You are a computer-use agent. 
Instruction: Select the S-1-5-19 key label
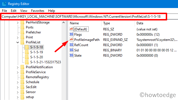coord(36,52)
